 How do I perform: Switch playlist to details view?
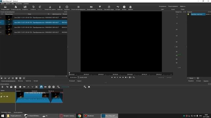click(13, 78)
